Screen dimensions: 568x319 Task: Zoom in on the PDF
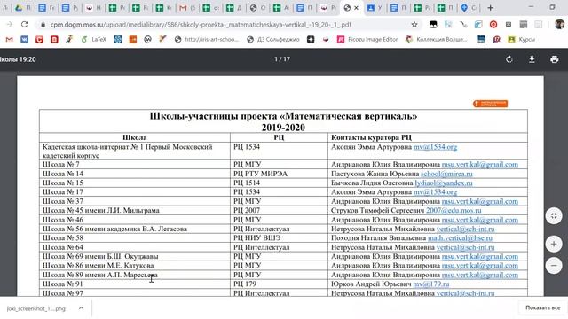point(554,245)
